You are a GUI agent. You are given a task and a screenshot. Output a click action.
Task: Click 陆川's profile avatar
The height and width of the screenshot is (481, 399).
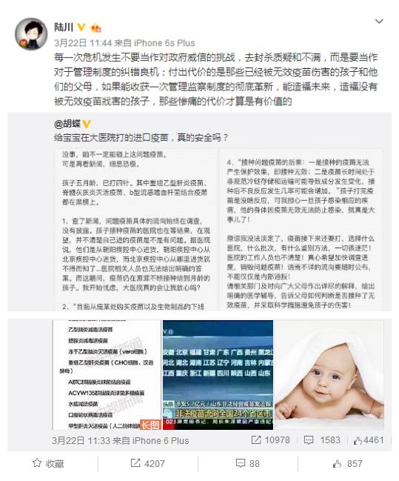point(31,34)
